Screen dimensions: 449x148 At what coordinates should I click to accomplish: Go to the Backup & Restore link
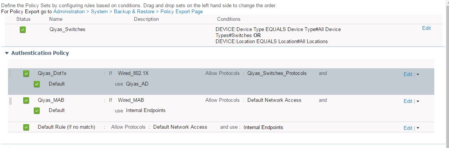pos(132,11)
